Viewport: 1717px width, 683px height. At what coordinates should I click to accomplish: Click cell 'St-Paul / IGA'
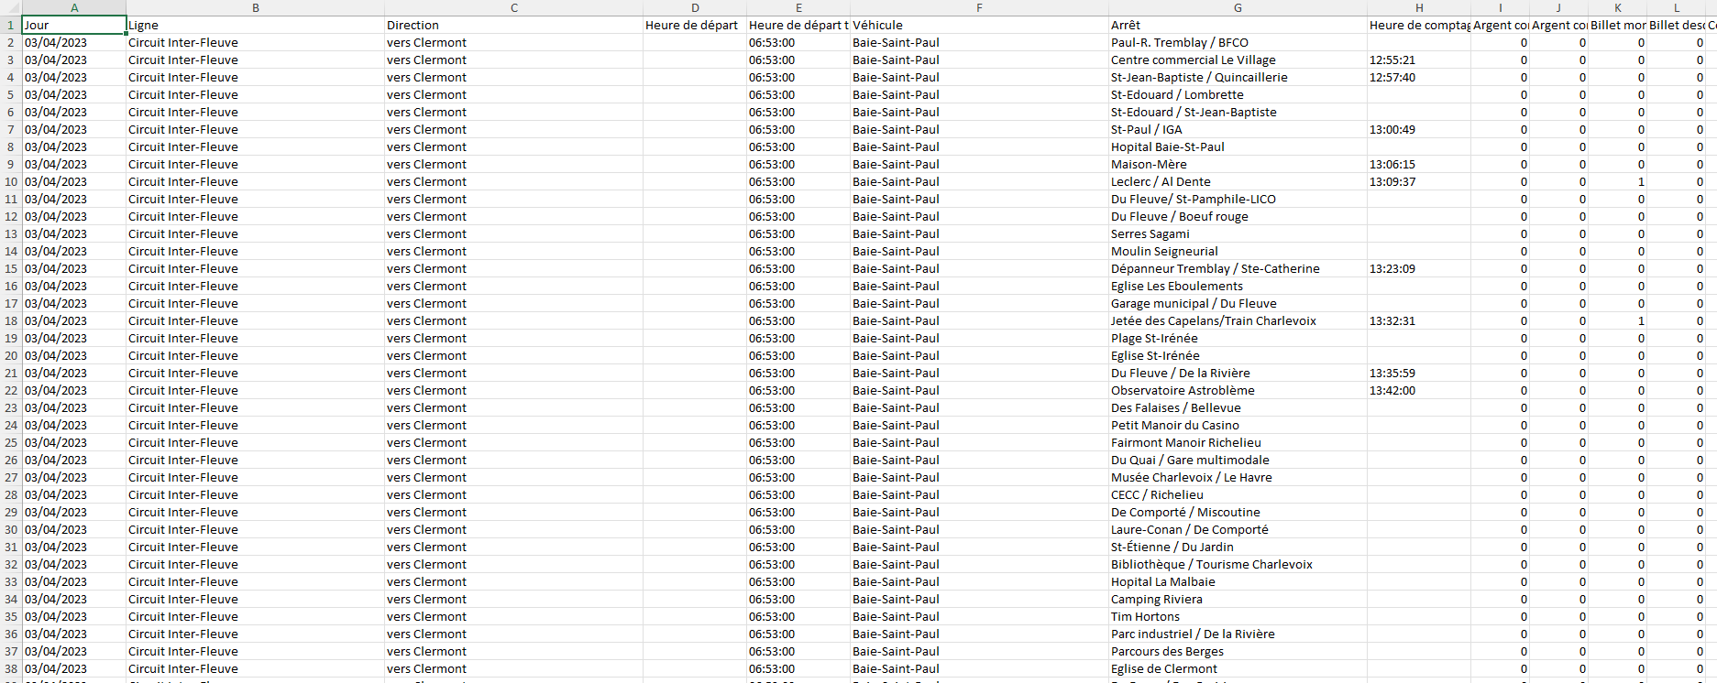coord(1238,129)
